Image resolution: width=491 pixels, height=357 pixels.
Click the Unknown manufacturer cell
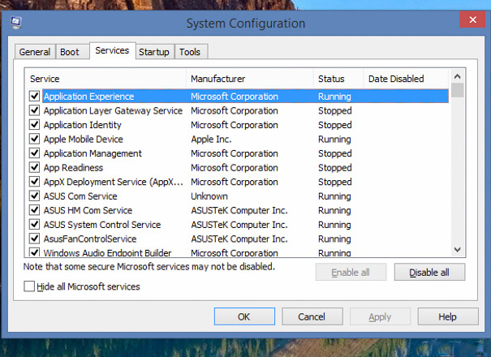point(209,196)
